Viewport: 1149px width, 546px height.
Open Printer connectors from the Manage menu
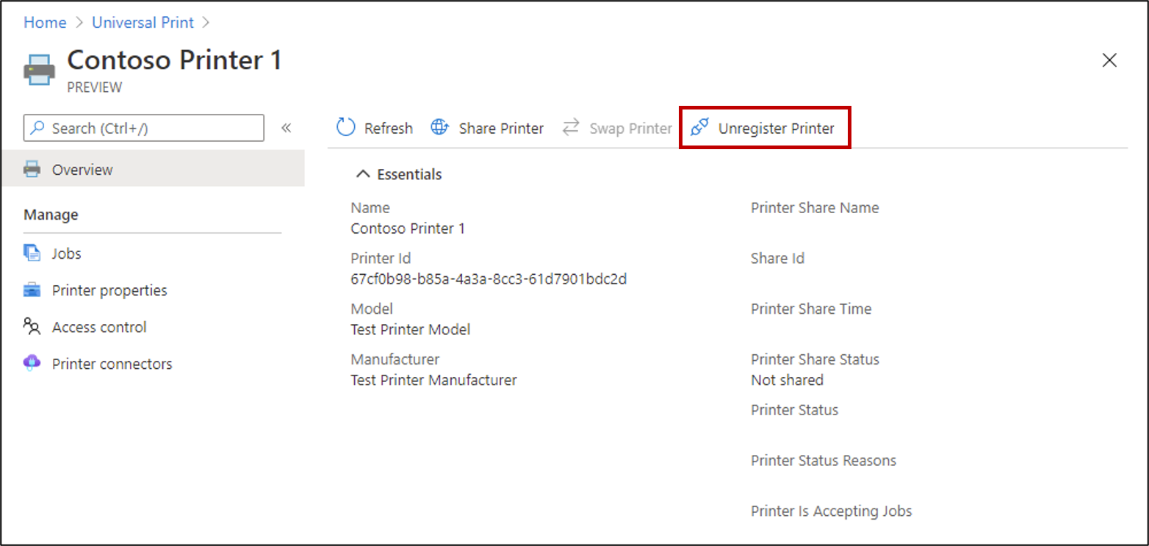[111, 363]
